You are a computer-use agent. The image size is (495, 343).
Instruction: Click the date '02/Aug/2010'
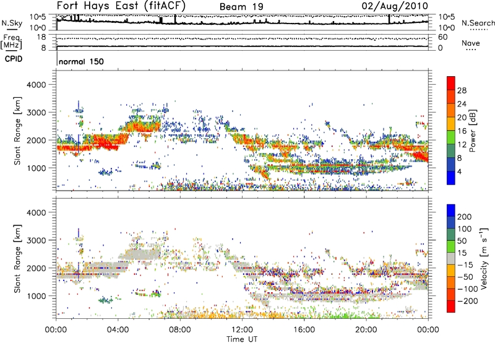point(395,6)
